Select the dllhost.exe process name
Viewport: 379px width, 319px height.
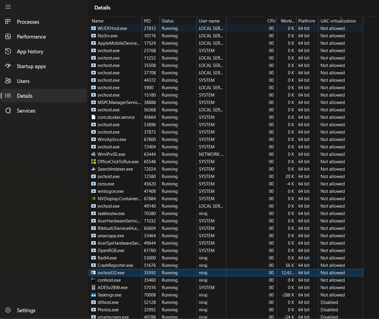coord(108,302)
